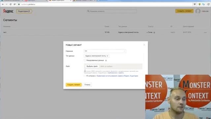Click the Название сегмента search field

111,11
